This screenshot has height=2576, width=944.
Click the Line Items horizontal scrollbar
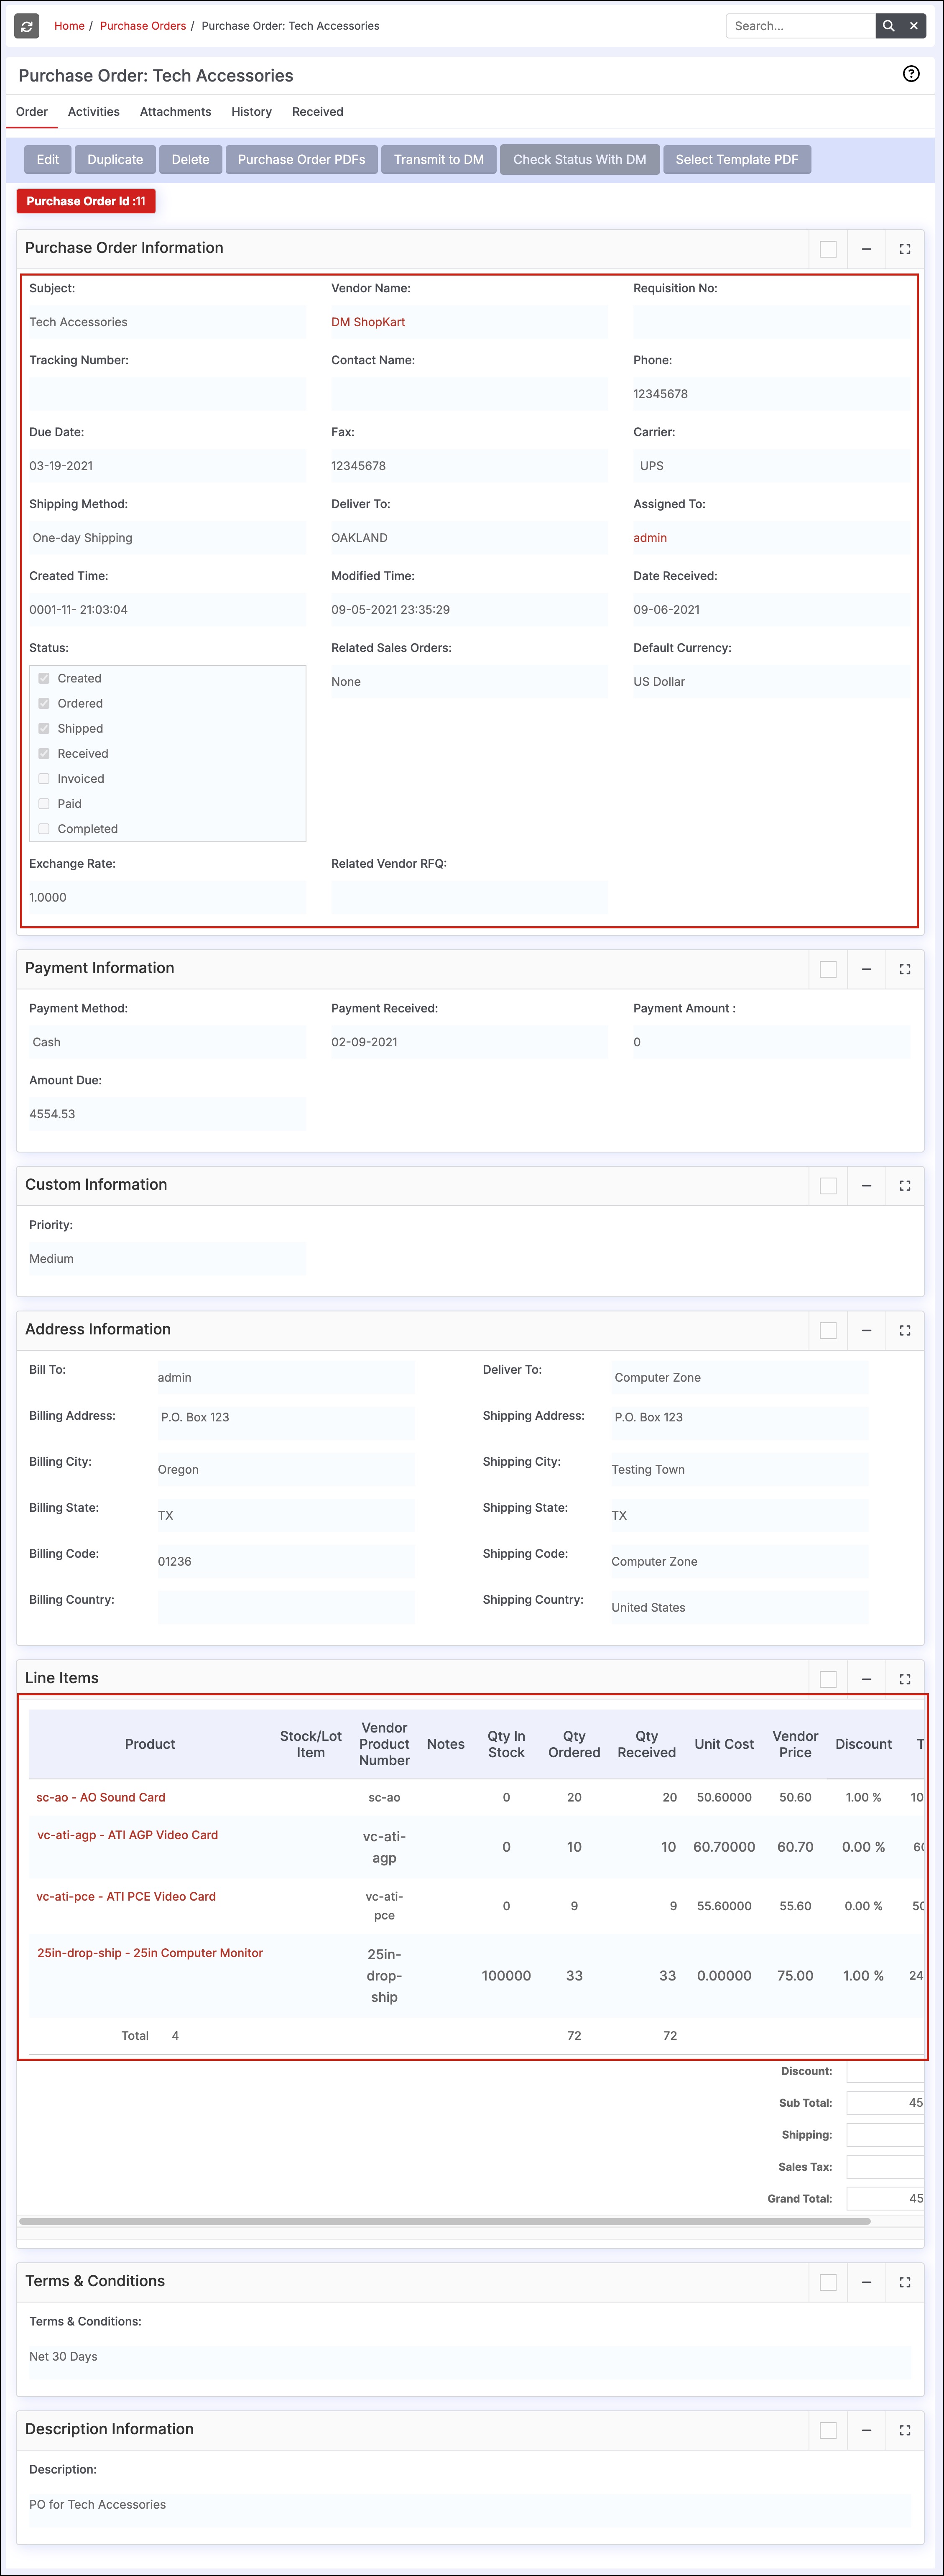click(x=444, y=2221)
